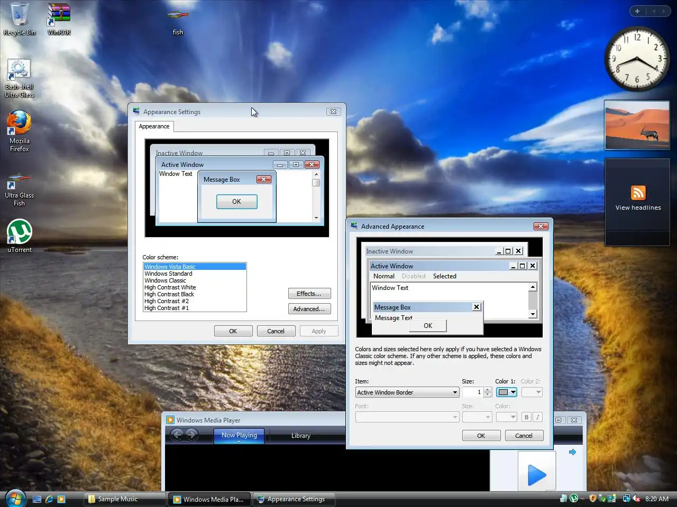Switch to the Appearance tab
Image resolution: width=677 pixels, height=507 pixels.
(x=154, y=126)
